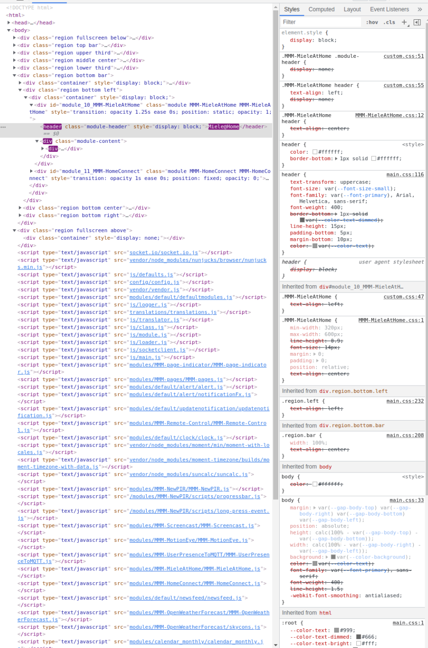Click the New Style Rule plus icon
428x648 pixels.
(404, 22)
